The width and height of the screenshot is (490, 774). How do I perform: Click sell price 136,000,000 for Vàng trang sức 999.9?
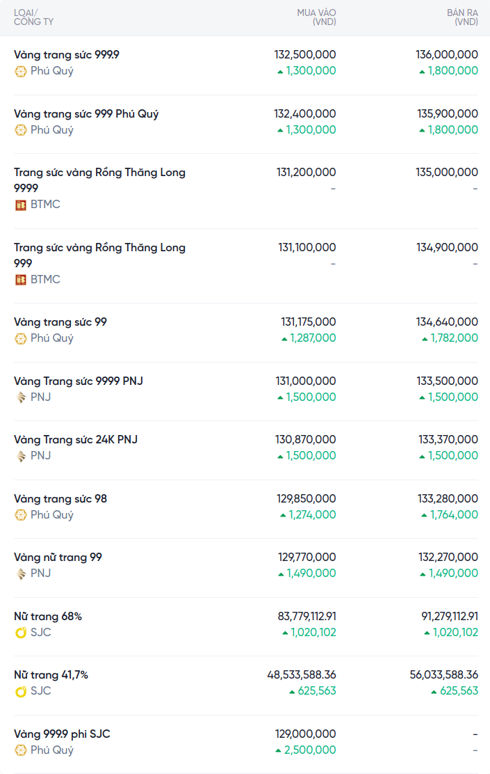coord(447,54)
